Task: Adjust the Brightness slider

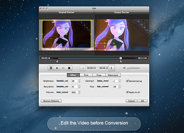Action: point(62,81)
